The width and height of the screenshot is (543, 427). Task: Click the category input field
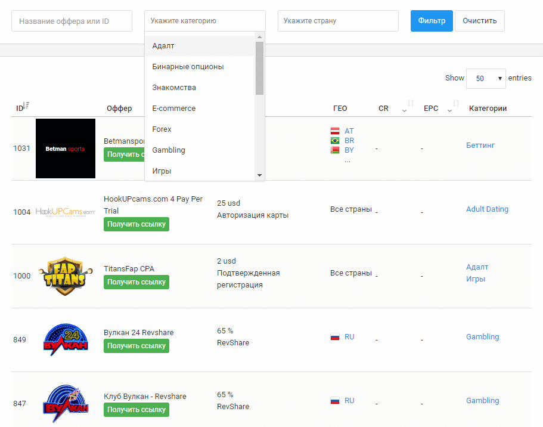(205, 21)
